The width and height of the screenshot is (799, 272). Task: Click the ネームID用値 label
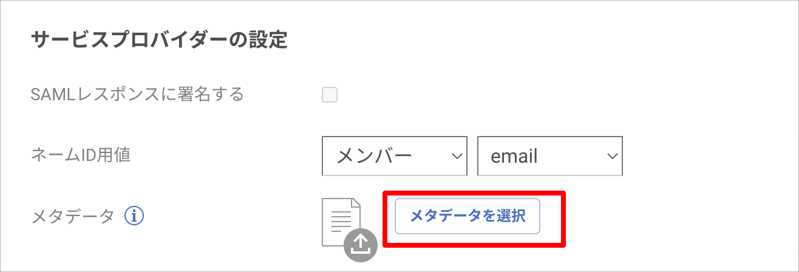pyautogui.click(x=81, y=155)
